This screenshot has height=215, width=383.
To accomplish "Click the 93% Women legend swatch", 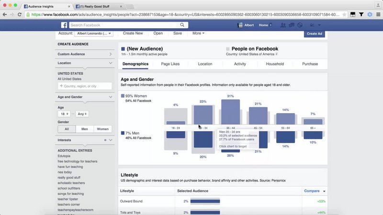I will (x=123, y=96).
